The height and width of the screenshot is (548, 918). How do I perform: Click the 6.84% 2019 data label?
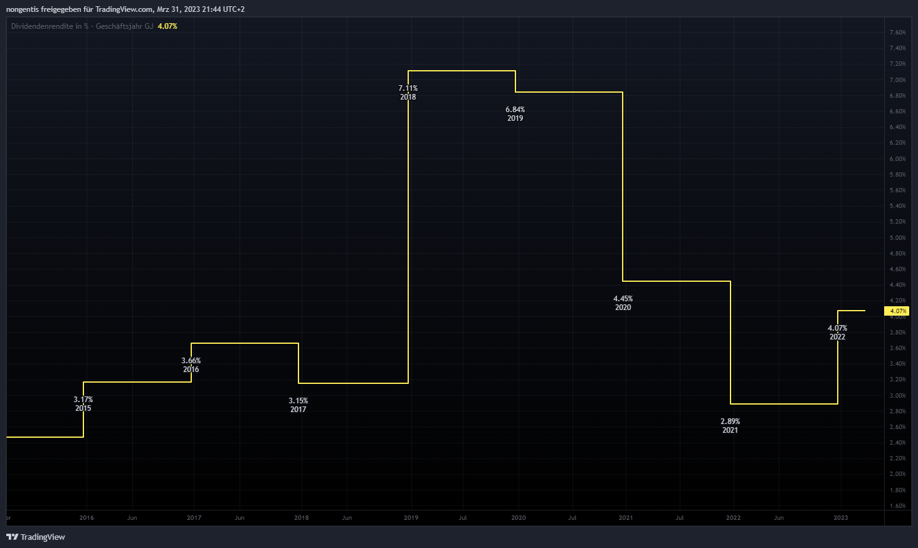(x=515, y=114)
